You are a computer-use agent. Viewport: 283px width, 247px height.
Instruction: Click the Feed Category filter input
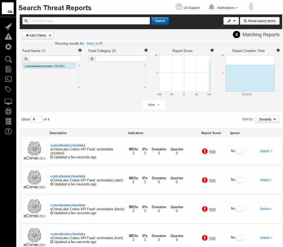122,59
